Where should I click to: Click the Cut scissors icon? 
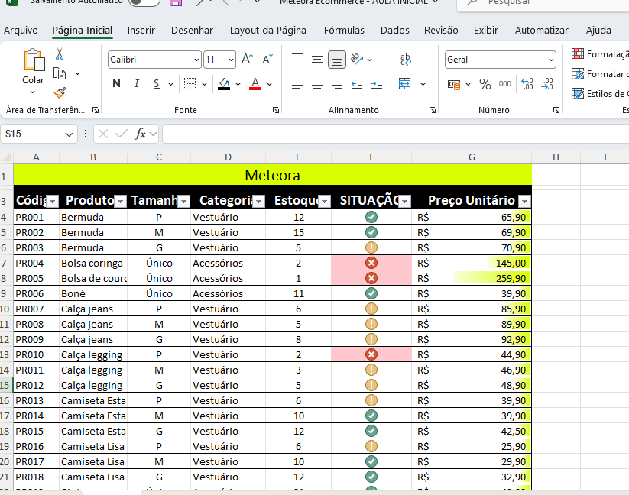[60, 53]
